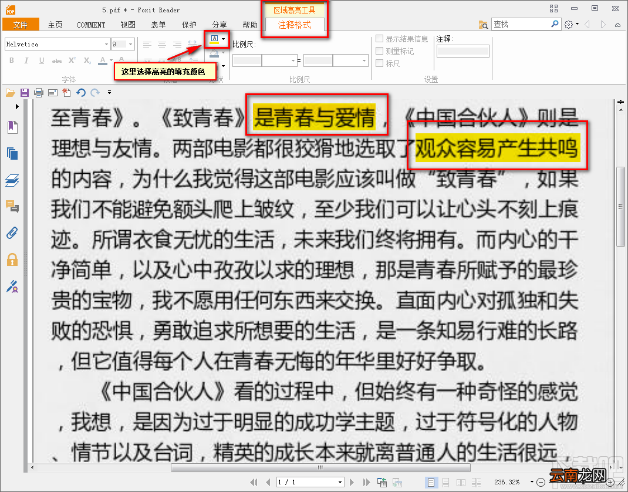Collapse ribbon with the up chevron
Image resolution: width=628 pixels, height=492 pixels.
618,25
